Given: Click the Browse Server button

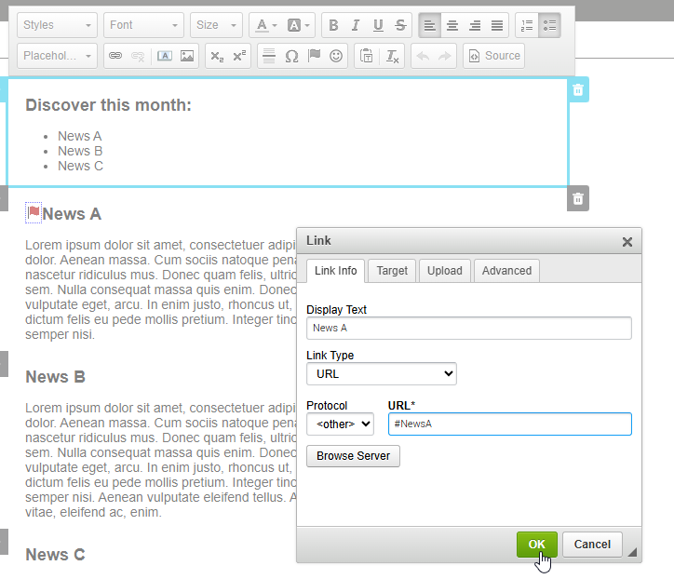Looking at the screenshot, I should click(353, 456).
